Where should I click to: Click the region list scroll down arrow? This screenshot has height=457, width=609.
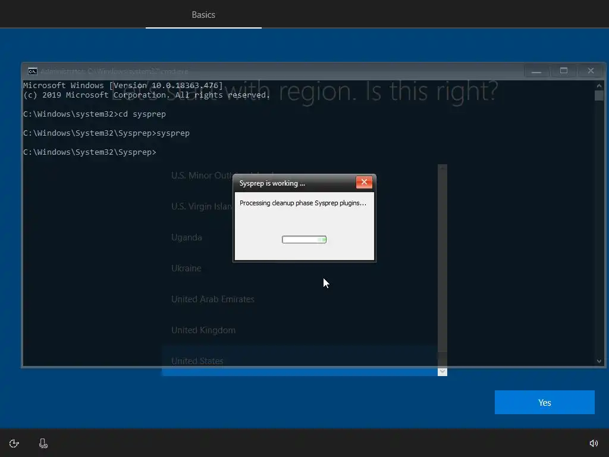coord(442,371)
